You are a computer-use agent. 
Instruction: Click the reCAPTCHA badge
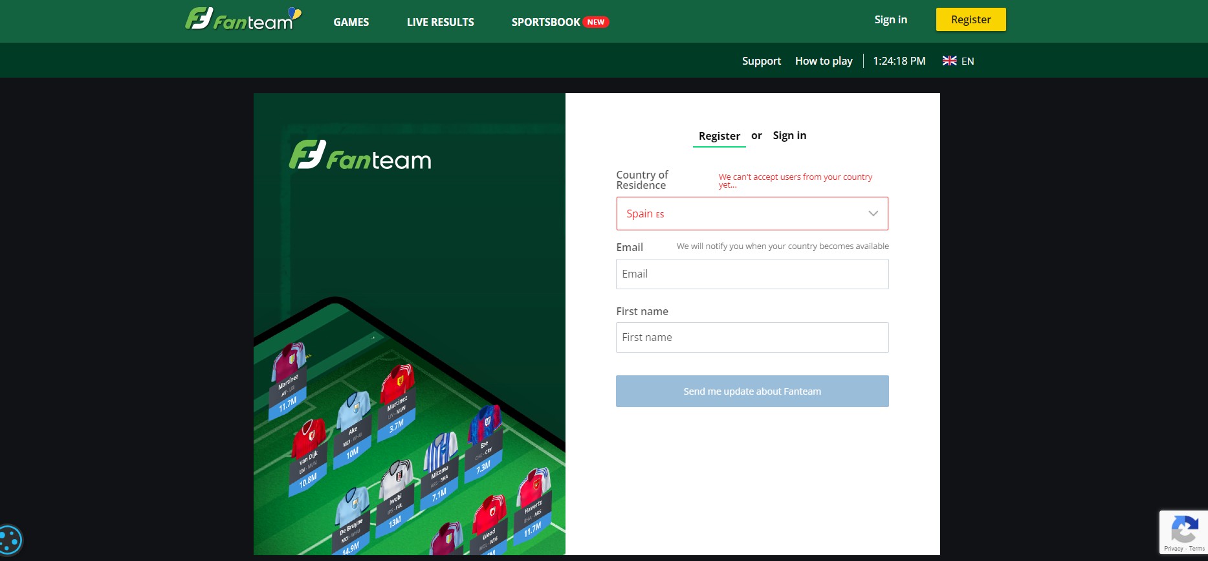tap(1183, 533)
